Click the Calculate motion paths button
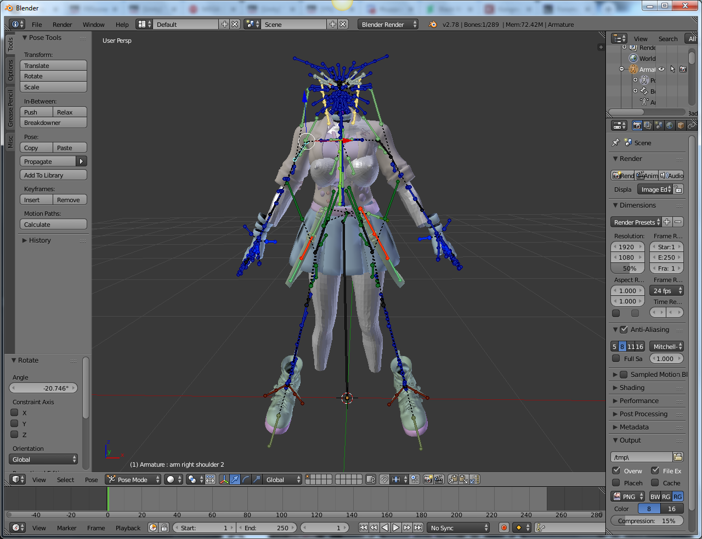This screenshot has width=702, height=539. pos(54,225)
